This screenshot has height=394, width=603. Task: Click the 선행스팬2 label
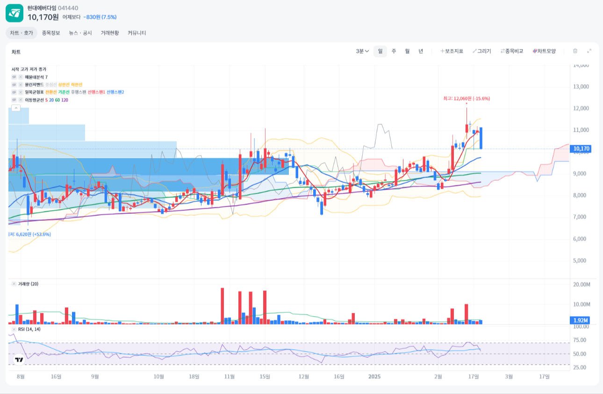[115, 92]
